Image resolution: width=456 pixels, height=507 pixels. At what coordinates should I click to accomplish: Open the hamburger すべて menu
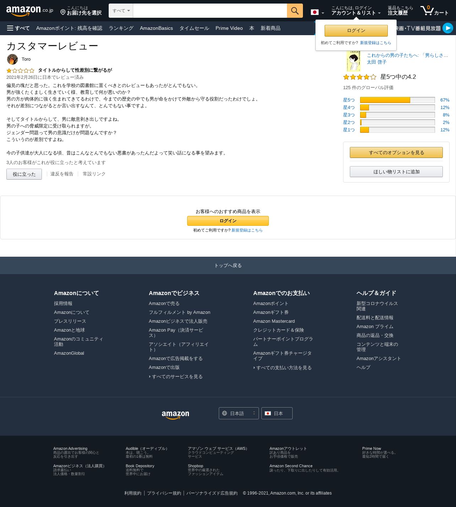coord(18,28)
